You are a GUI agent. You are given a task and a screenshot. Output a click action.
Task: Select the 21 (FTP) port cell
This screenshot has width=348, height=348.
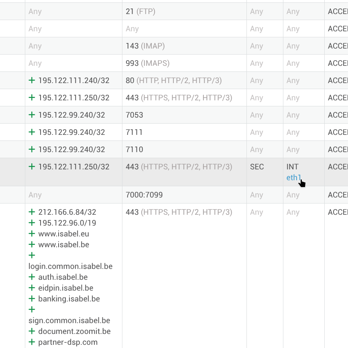[x=140, y=12]
